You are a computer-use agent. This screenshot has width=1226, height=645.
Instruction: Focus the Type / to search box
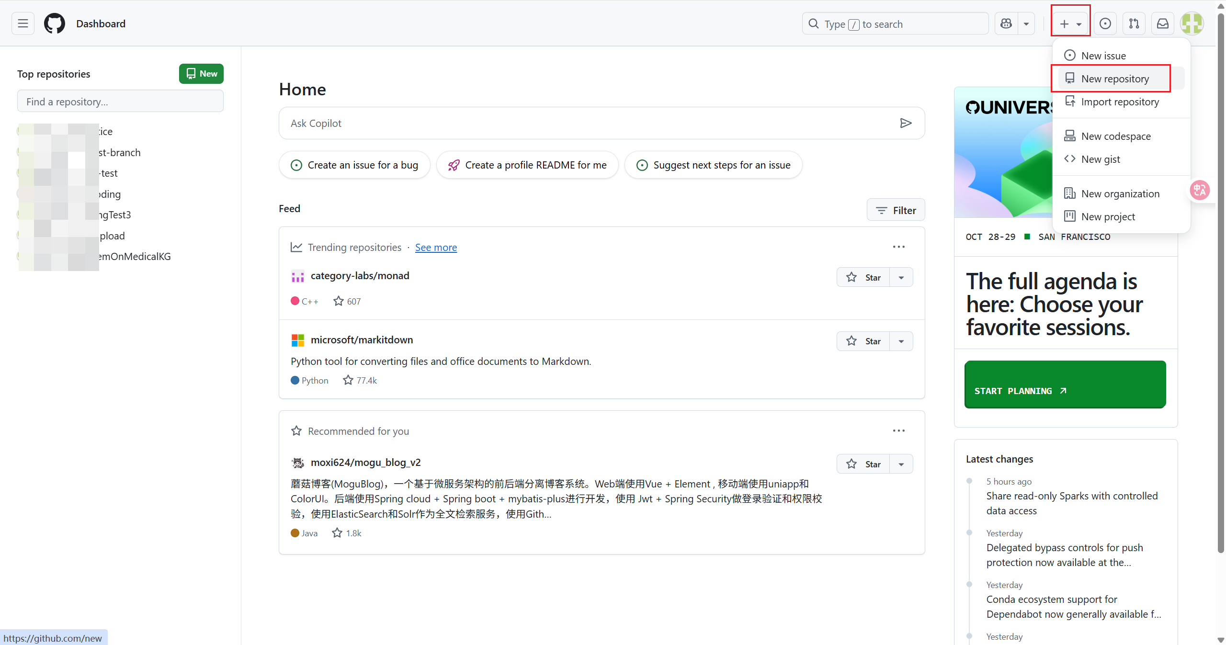(x=895, y=23)
